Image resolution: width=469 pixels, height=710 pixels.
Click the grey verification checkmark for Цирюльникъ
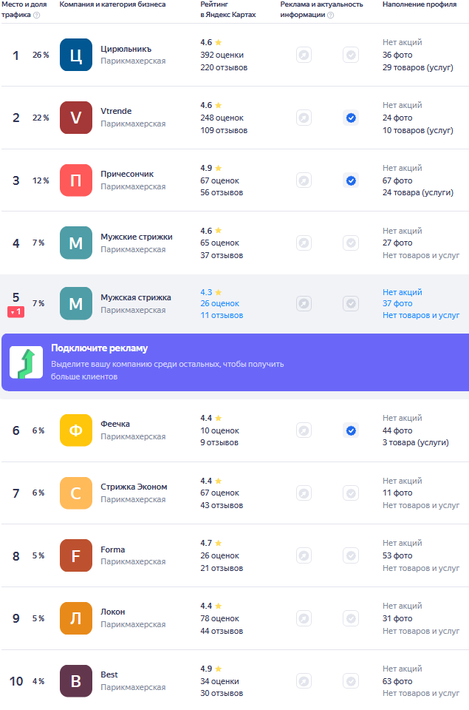pos(351,55)
